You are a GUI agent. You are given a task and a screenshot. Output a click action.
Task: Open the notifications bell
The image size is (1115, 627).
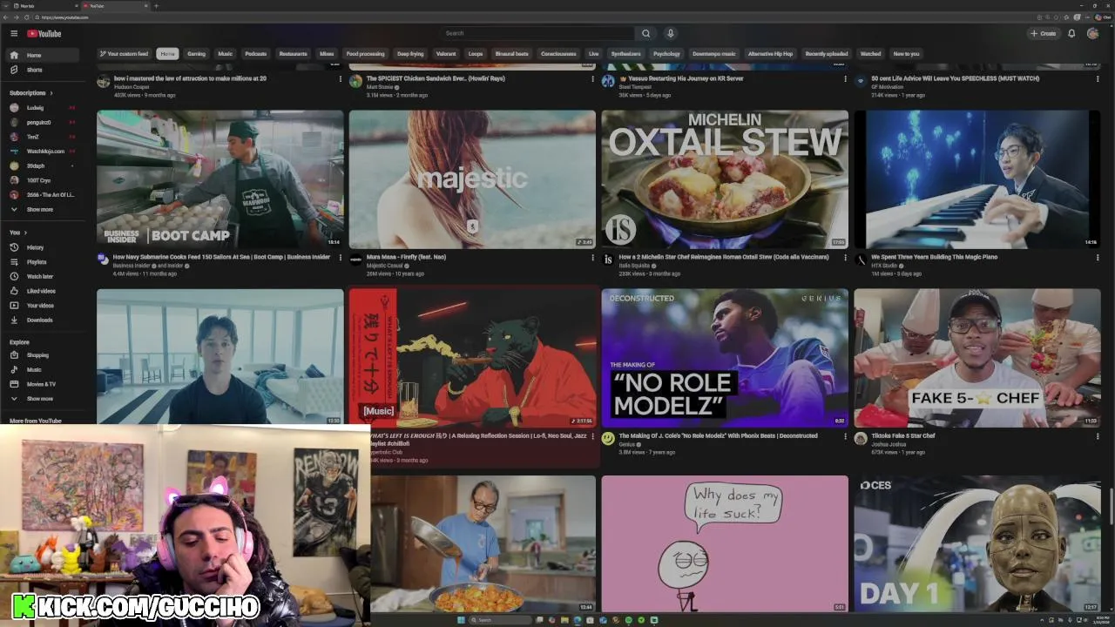pos(1071,34)
